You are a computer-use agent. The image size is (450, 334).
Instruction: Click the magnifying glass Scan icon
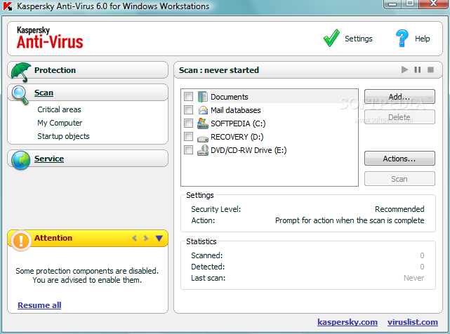20,95
